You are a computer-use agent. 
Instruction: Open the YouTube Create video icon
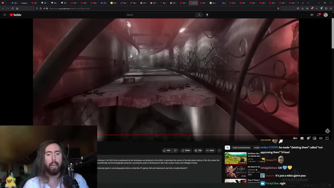click(312, 15)
